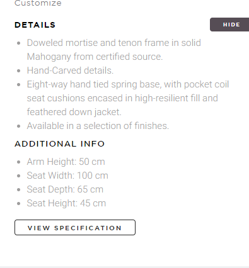Click the 'feathered down jacket' text
The image size is (249, 268).
point(74,112)
